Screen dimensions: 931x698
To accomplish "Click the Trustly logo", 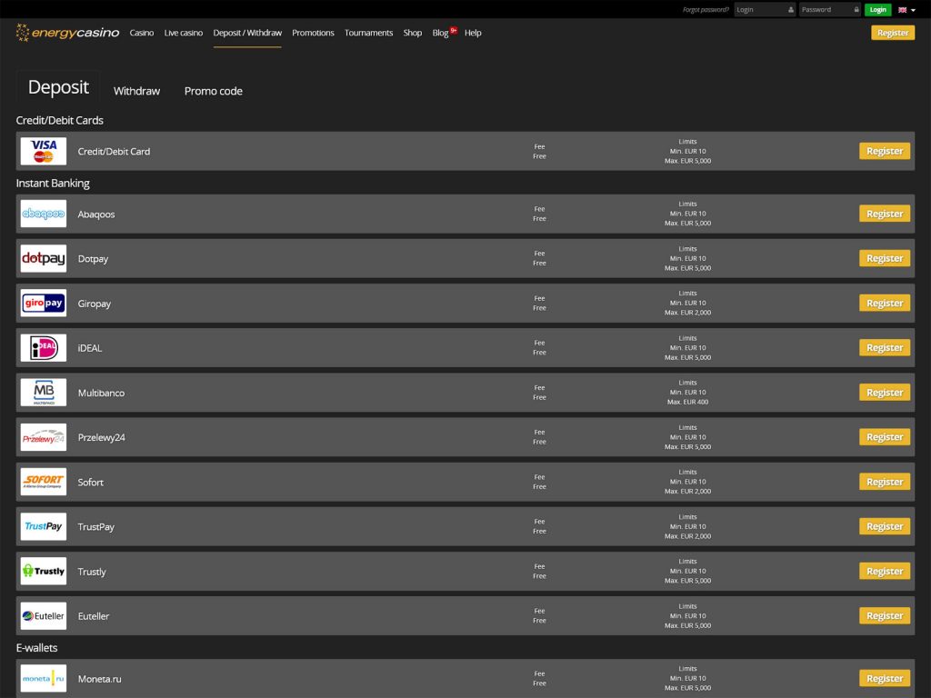I will (x=44, y=571).
